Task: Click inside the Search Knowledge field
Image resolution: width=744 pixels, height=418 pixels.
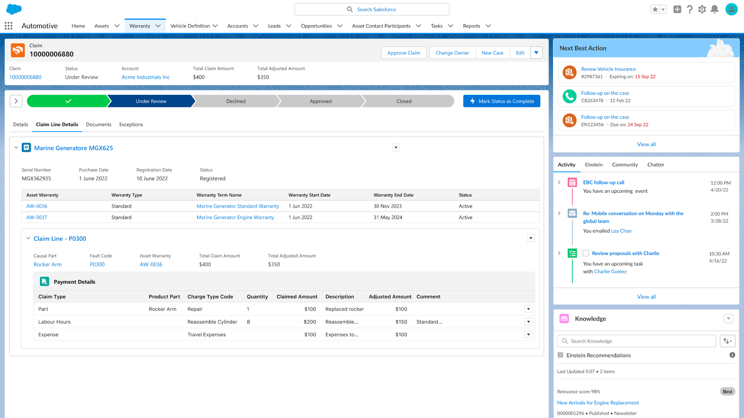Action: click(x=637, y=340)
